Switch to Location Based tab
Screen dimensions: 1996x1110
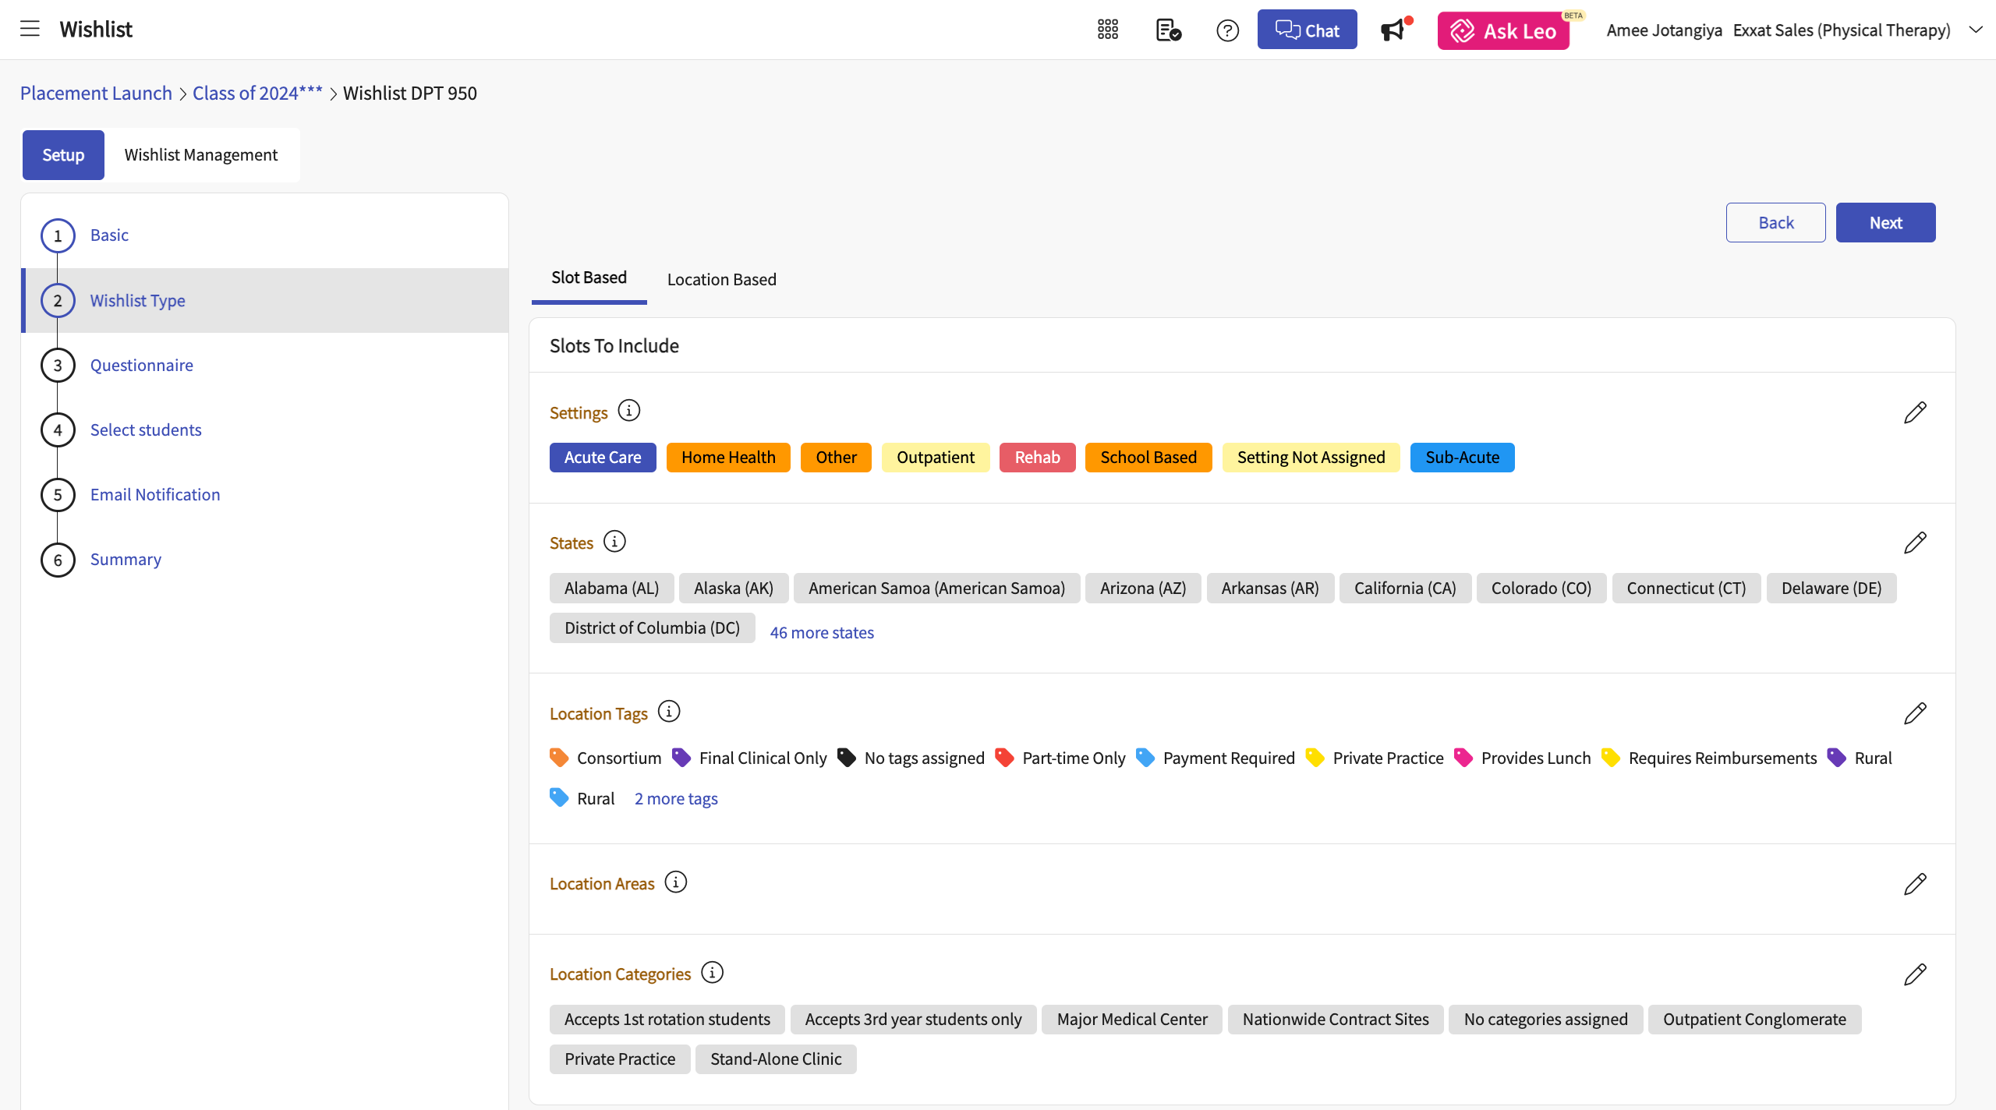coord(721,279)
